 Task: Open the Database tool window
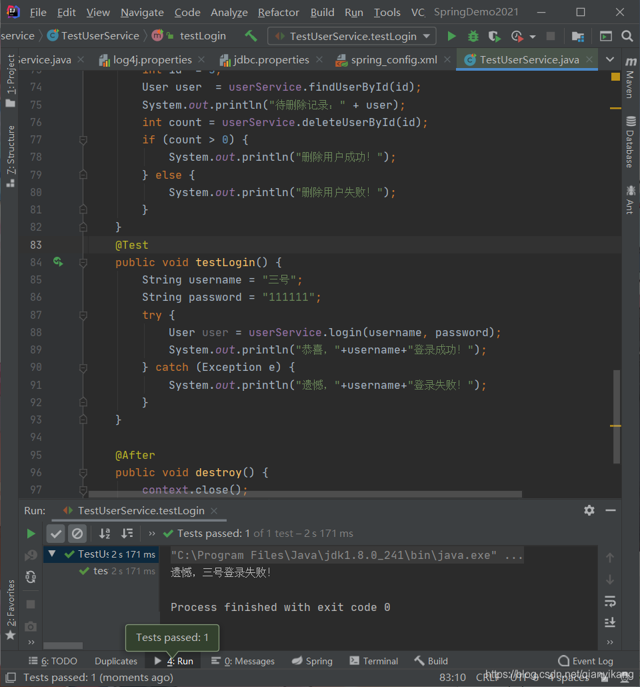tap(631, 142)
